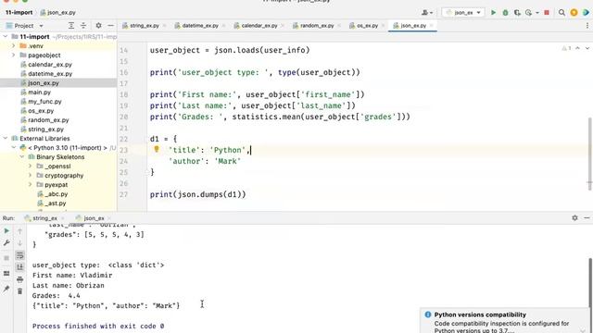The image size is (593, 333).
Task: Click the yellow lightbulb intention icon
Action: coord(157,149)
